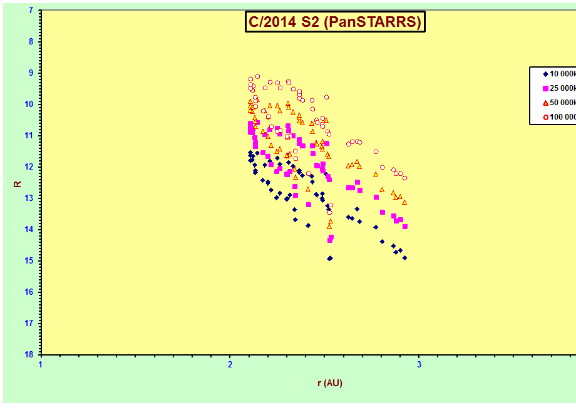
Task: Click y-axis tick label 13
Action: pyautogui.click(x=29, y=198)
